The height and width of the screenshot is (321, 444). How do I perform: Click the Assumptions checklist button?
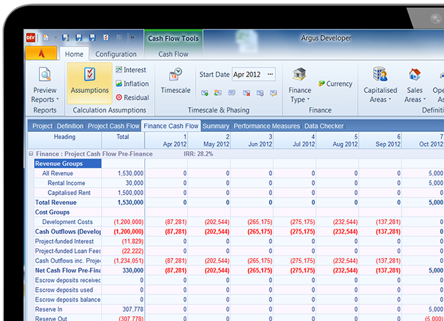(x=90, y=83)
